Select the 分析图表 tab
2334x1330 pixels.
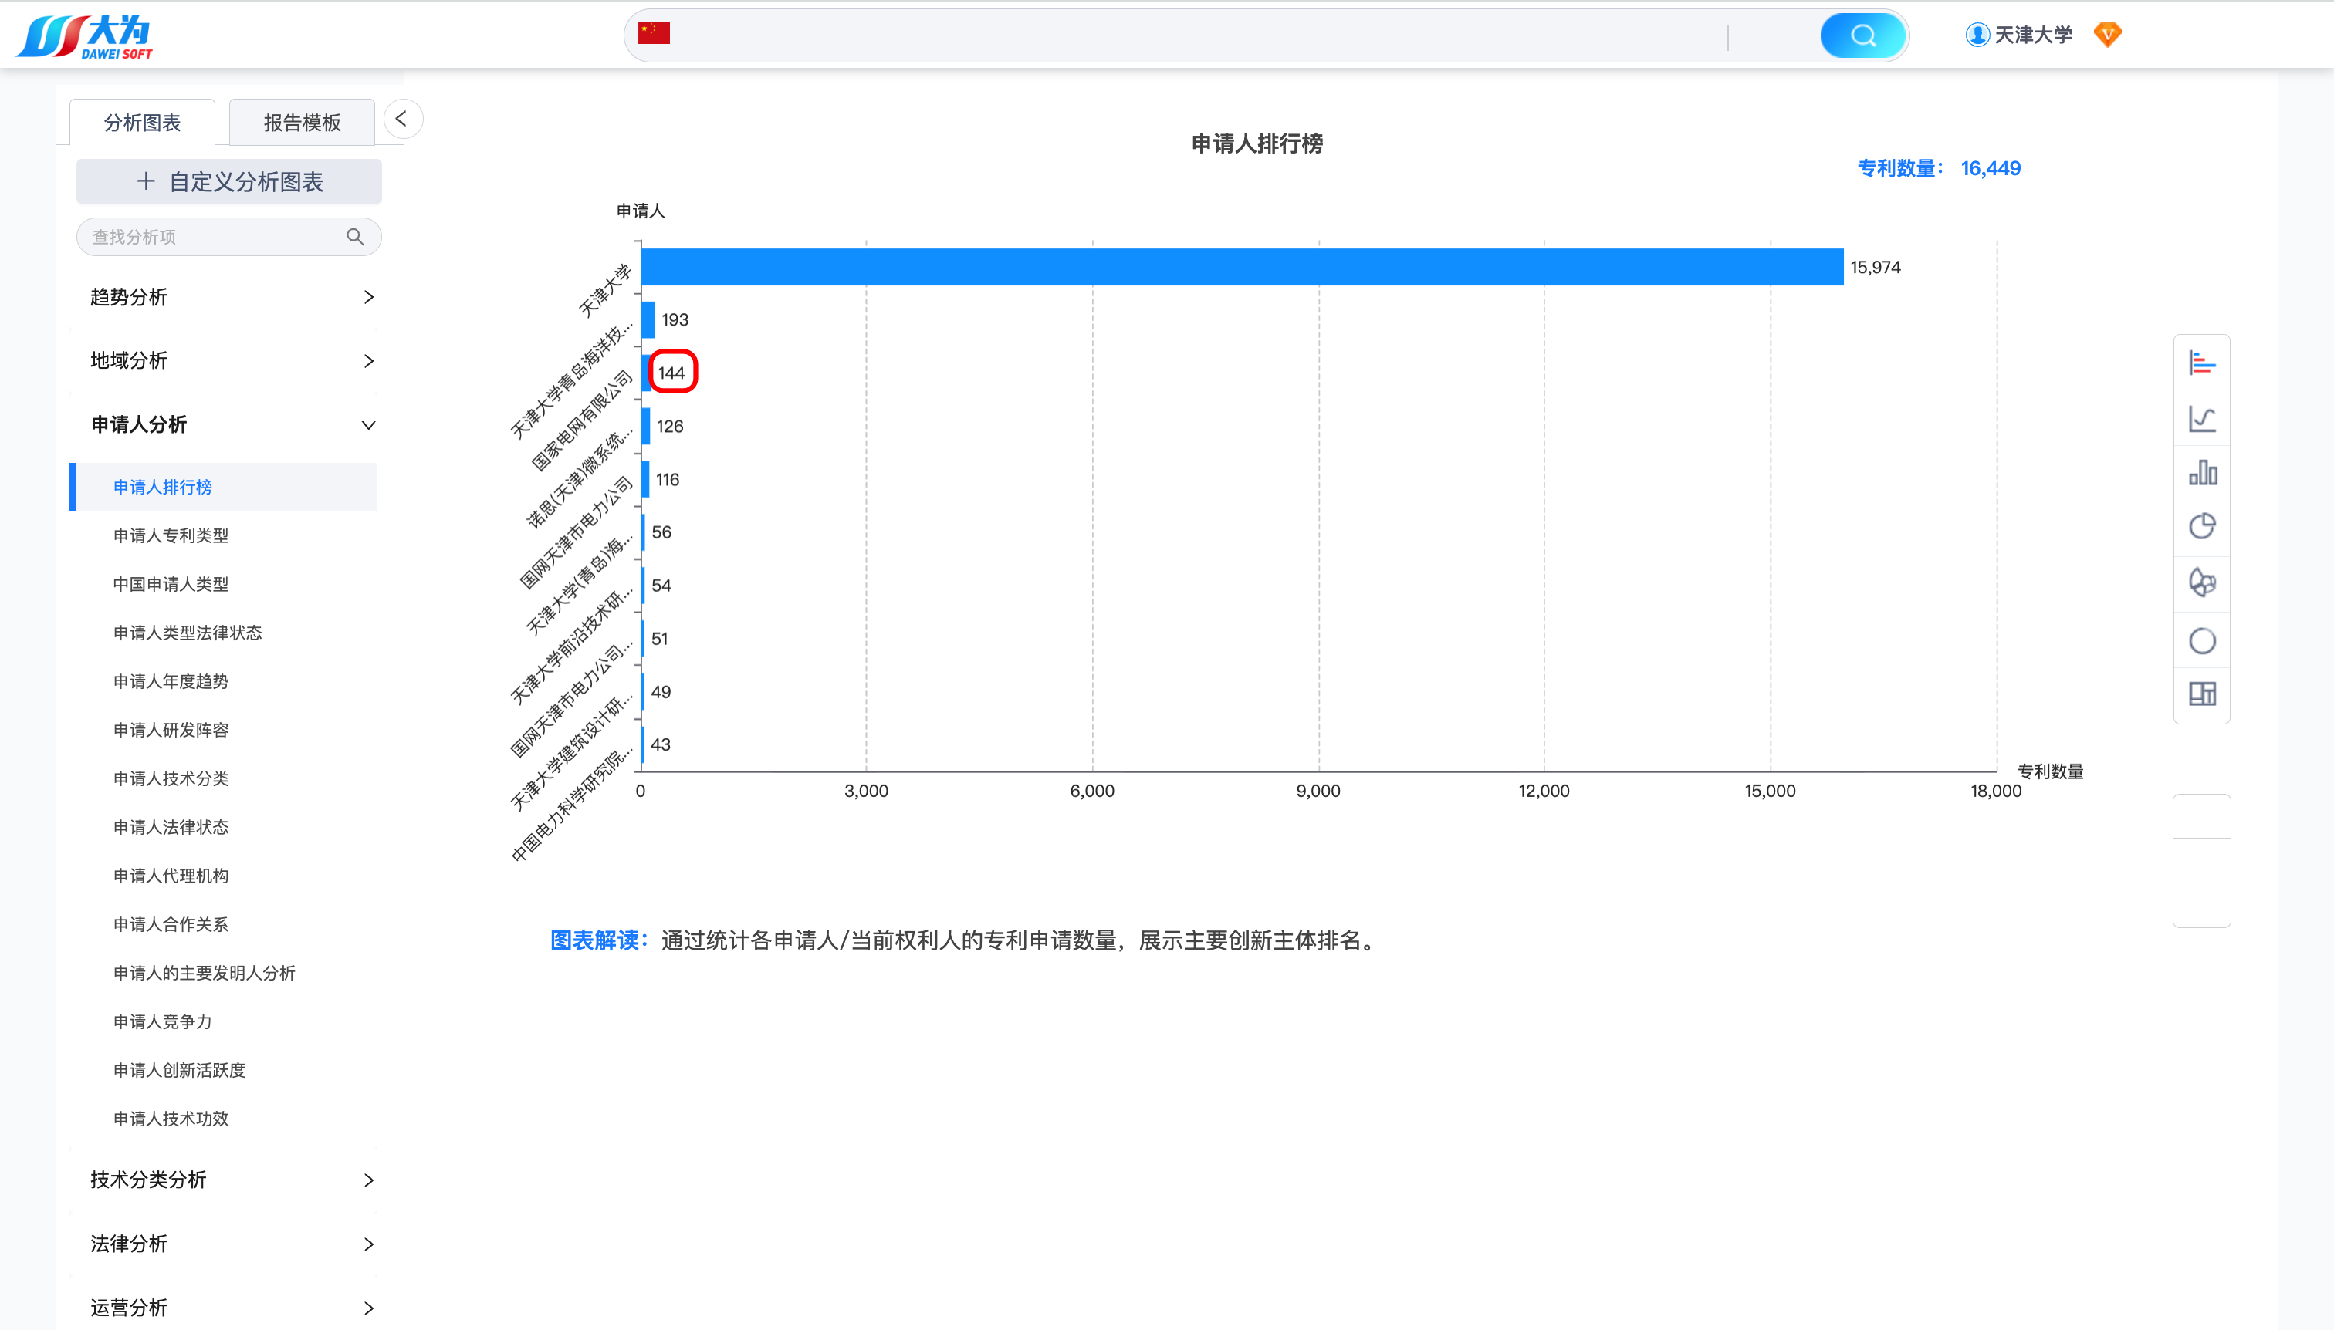point(142,123)
